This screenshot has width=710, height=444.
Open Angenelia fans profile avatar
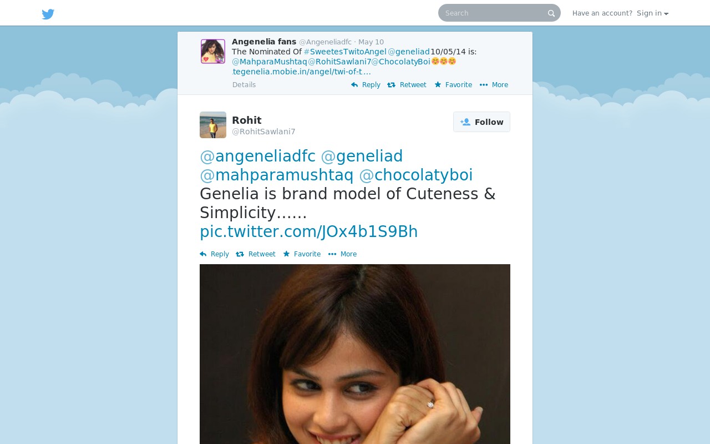tap(213, 51)
